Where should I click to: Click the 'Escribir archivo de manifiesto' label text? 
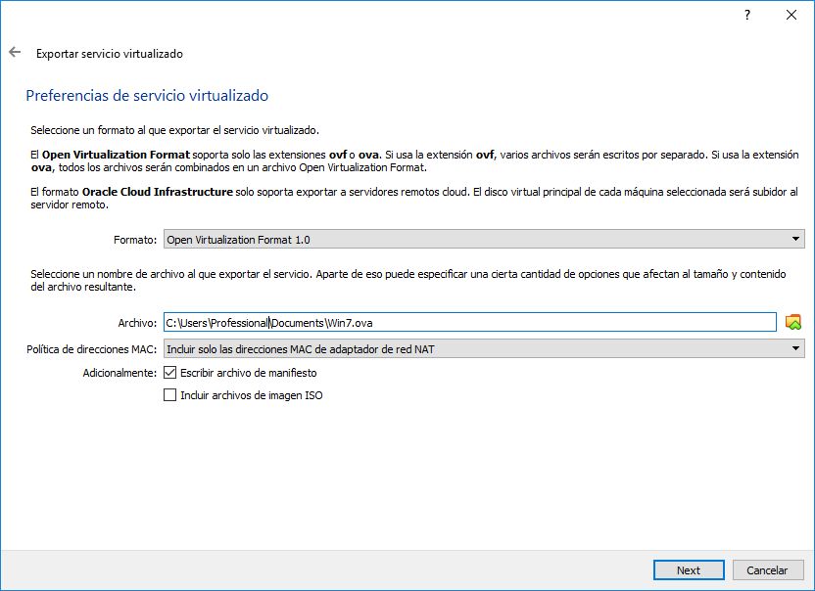(248, 373)
